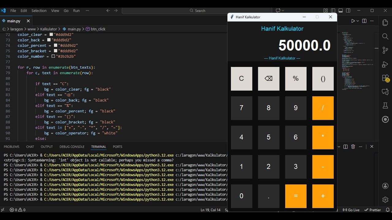The image size is (392, 220).
Task: Open the Run menu
Action: tap(76, 11)
